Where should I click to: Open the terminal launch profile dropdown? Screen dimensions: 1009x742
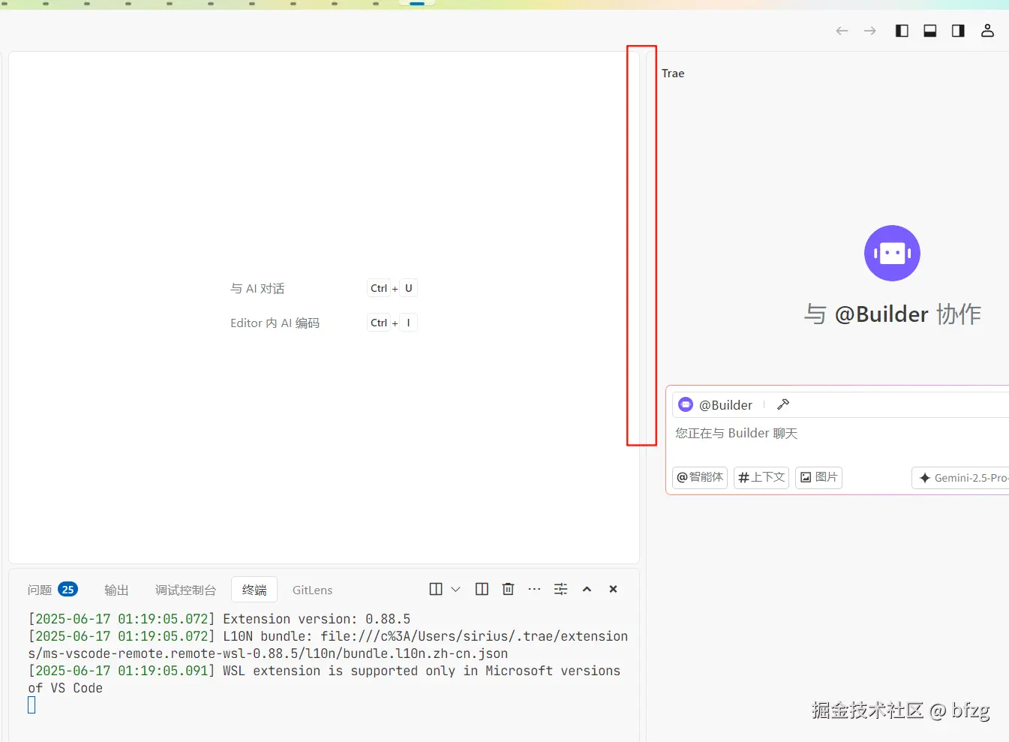point(456,589)
